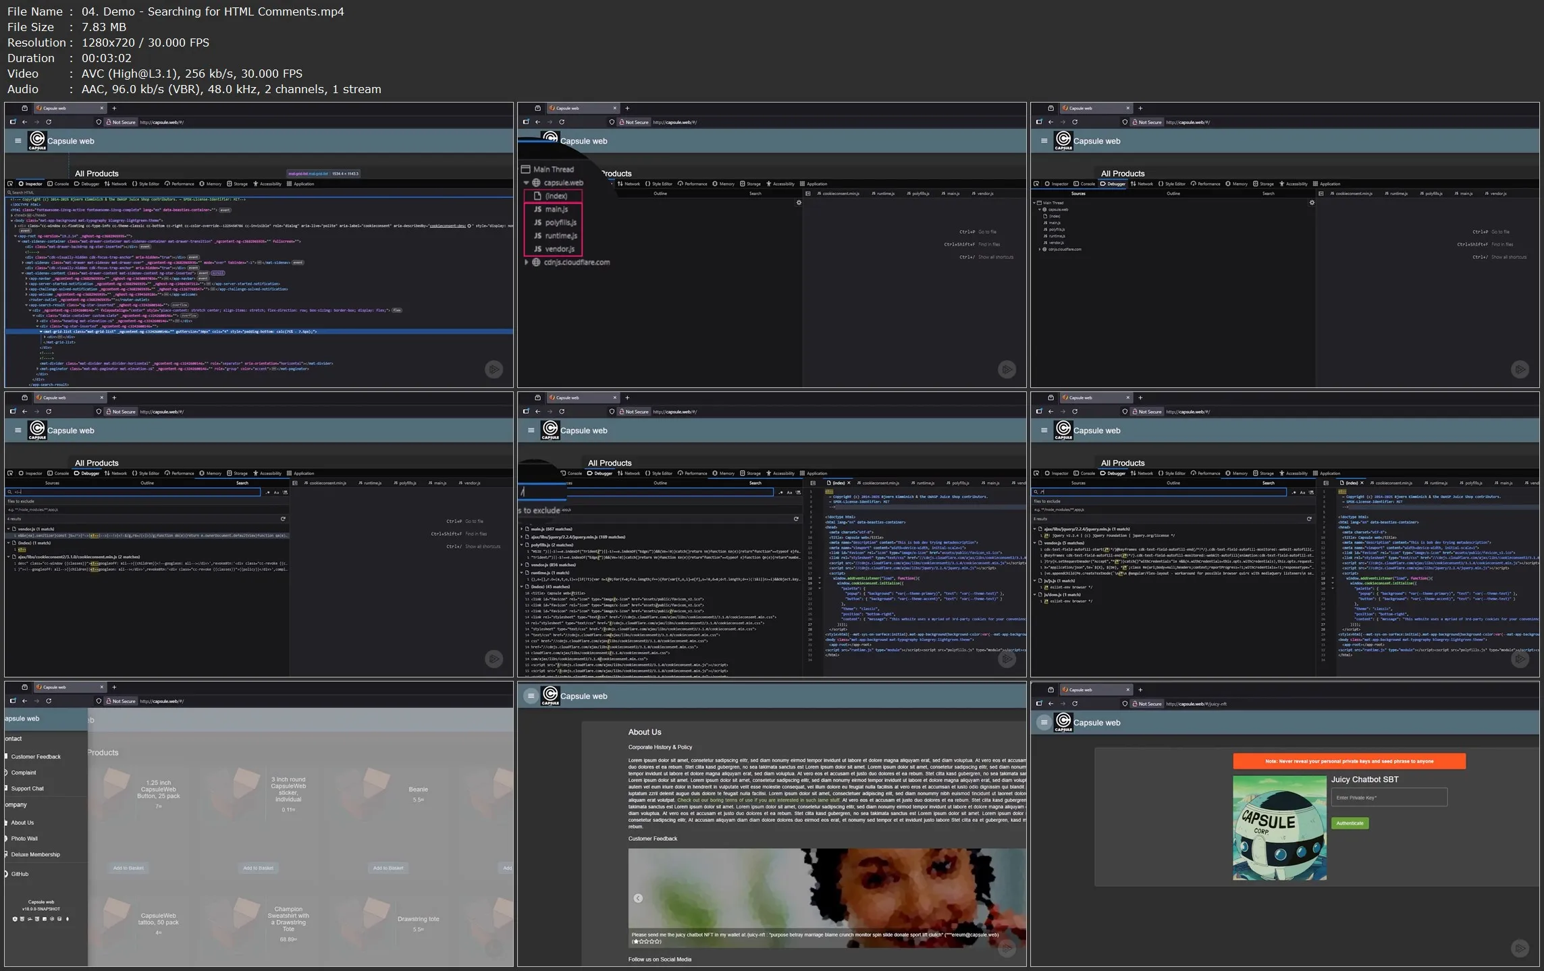
Task: Click the GitHub icon in sidebar menu
Action: [x=7, y=874]
